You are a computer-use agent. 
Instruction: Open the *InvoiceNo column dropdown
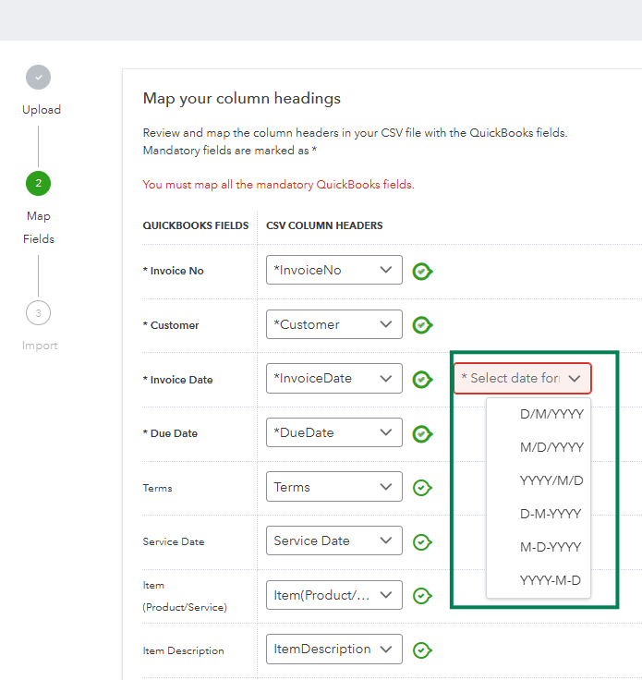pyautogui.click(x=333, y=270)
